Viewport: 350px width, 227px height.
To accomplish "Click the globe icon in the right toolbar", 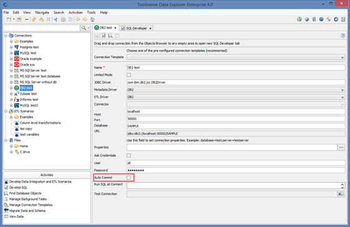I will click(307, 19).
